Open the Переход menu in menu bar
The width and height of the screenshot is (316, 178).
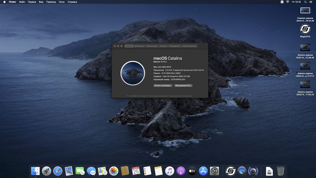pyautogui.click(x=51, y=2)
